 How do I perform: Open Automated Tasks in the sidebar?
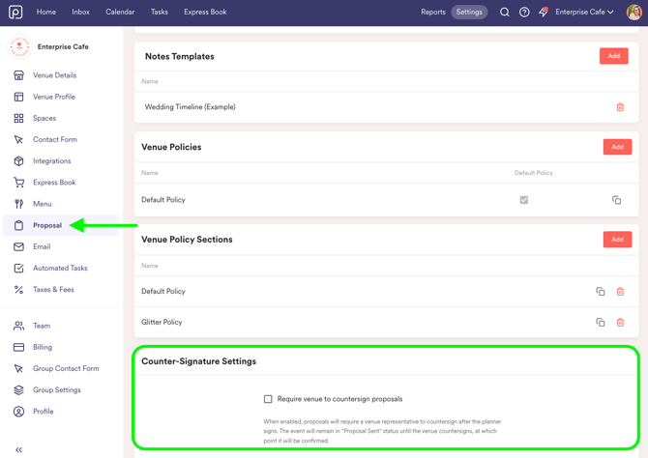[60, 269]
